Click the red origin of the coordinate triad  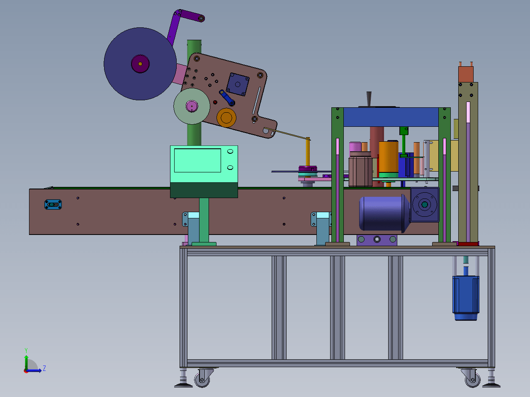tap(26, 371)
